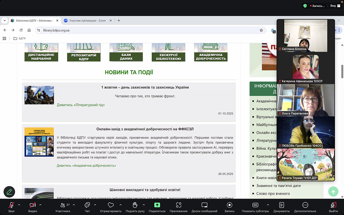This screenshot has height=215, width=344.
Task: Open the Вид view menu at top right
Action: [332, 6]
